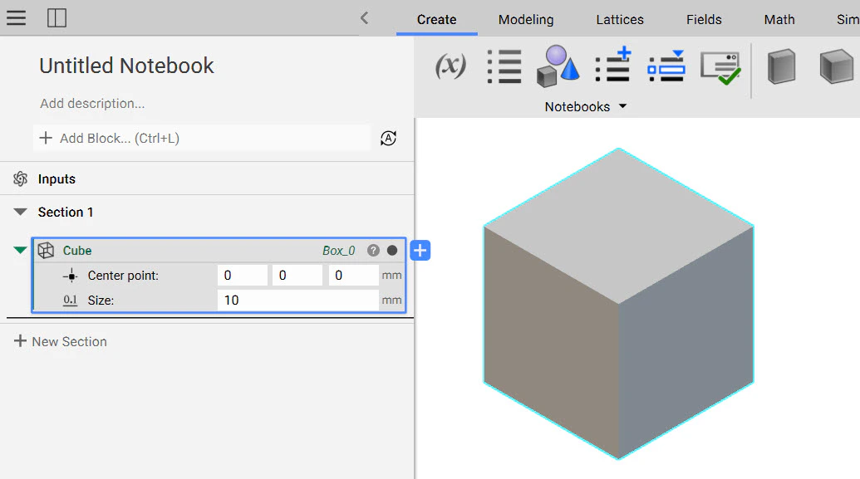Click the add list item icon
The image size is (860, 479).
613,66
